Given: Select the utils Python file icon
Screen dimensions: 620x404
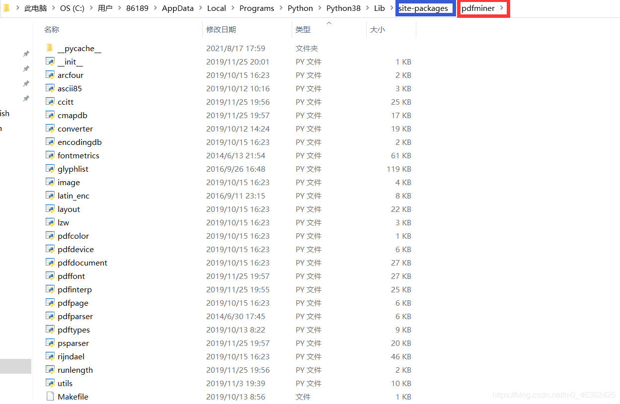Looking at the screenshot, I should 50,383.
